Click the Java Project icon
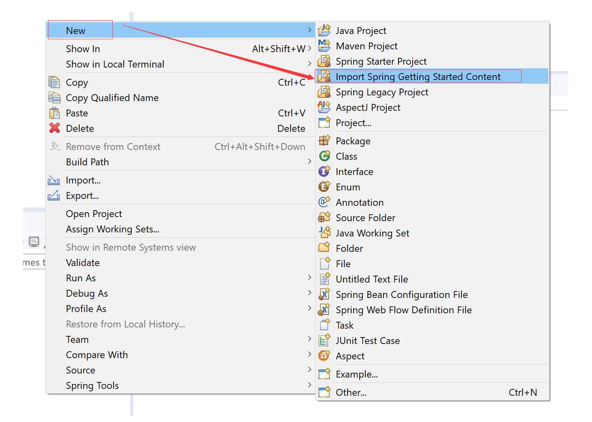This screenshot has width=592, height=422. [x=324, y=30]
